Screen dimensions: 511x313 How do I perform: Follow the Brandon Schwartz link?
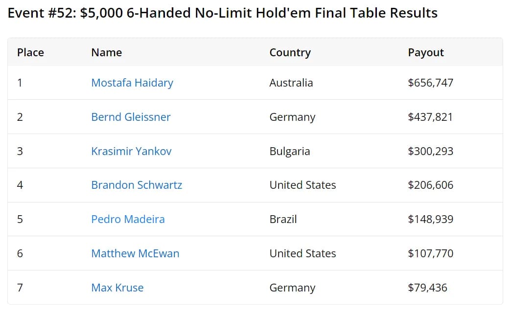coord(137,185)
